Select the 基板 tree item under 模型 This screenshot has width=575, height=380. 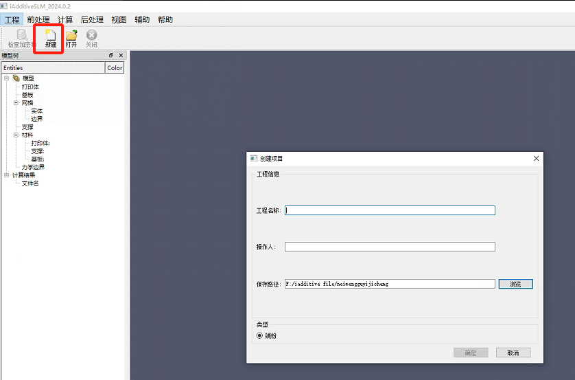pyautogui.click(x=27, y=95)
